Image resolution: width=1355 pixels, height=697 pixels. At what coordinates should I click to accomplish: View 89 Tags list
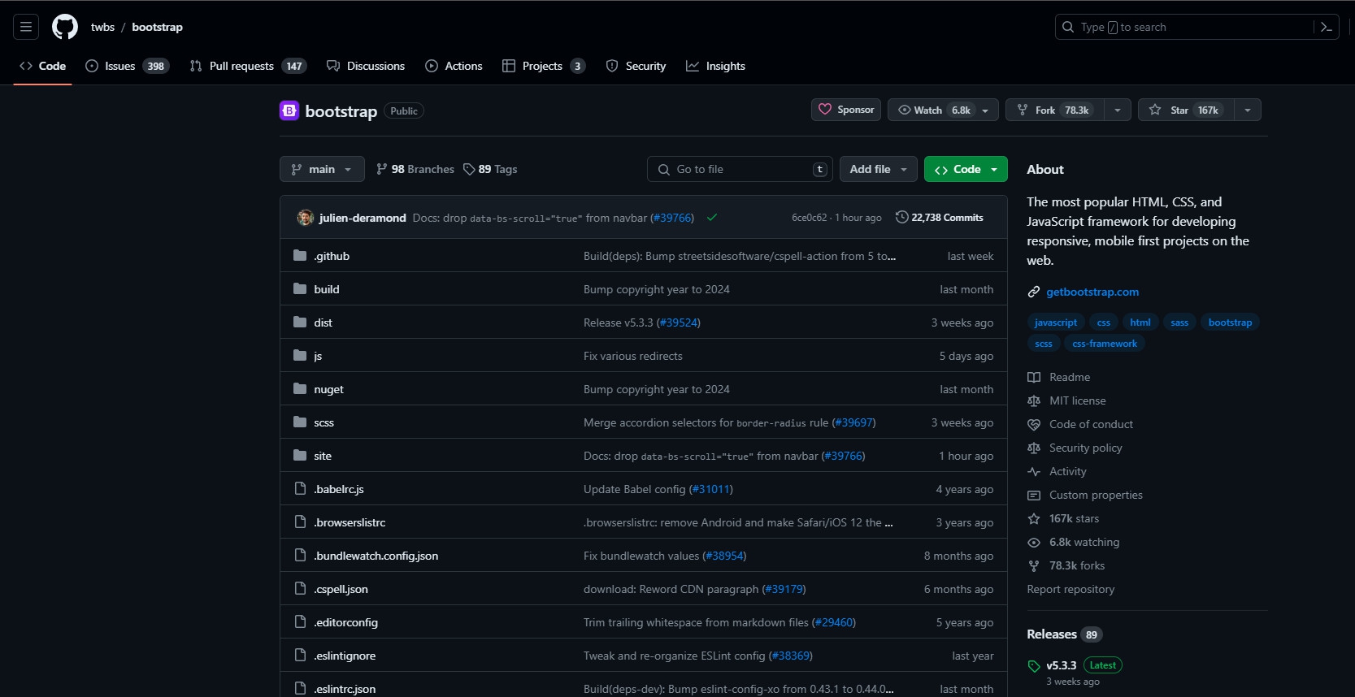[x=490, y=169]
